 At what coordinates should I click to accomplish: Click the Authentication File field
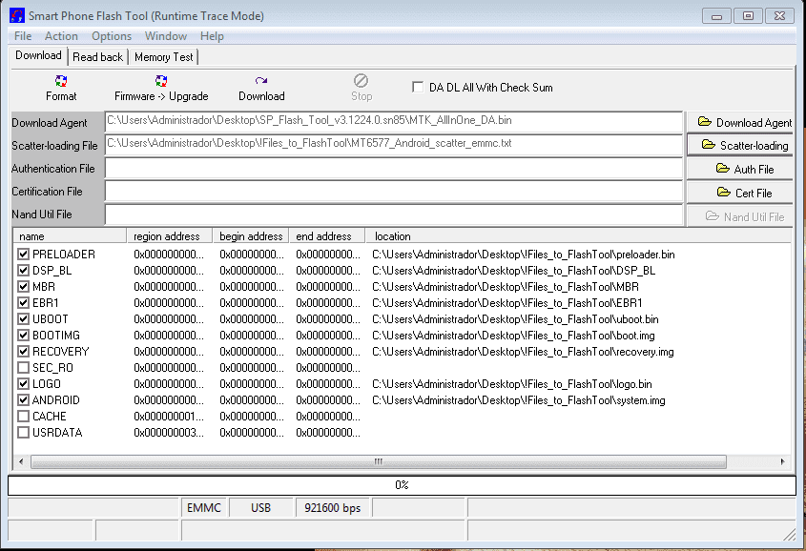(x=394, y=169)
